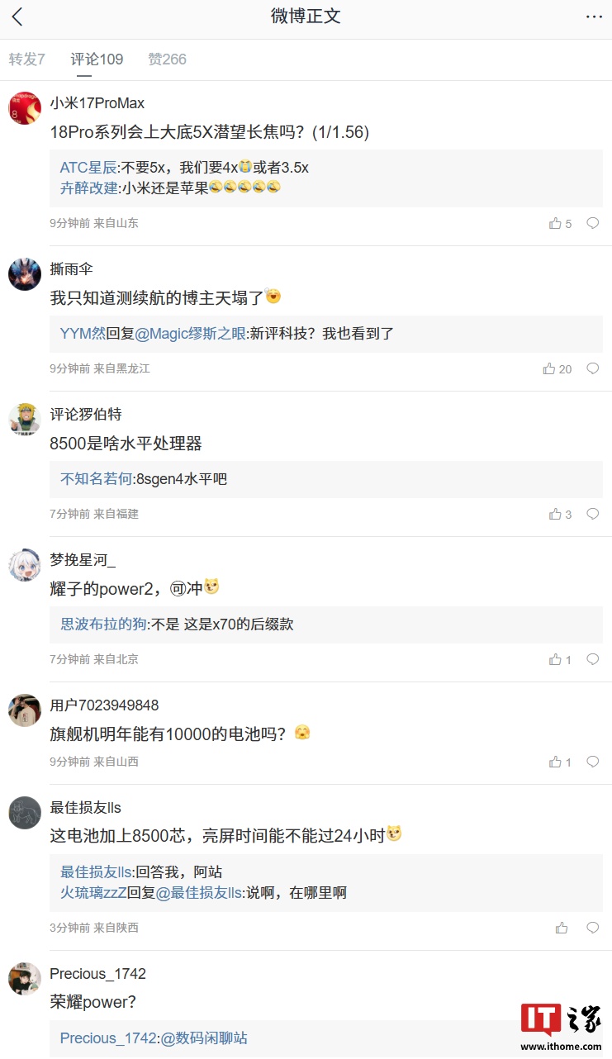
Task: Open 思波布拉的狗's profile link
Action: click(x=103, y=624)
